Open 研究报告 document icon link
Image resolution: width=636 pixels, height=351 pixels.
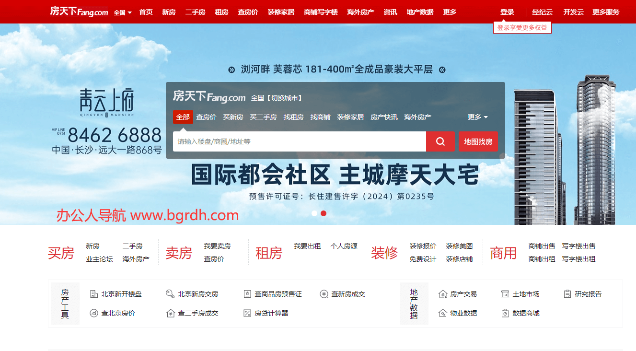point(582,294)
